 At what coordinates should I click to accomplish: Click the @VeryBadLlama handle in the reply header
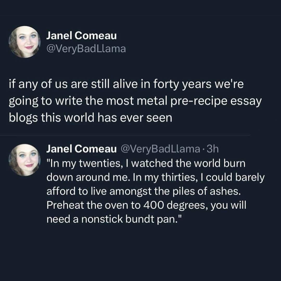(x=159, y=149)
